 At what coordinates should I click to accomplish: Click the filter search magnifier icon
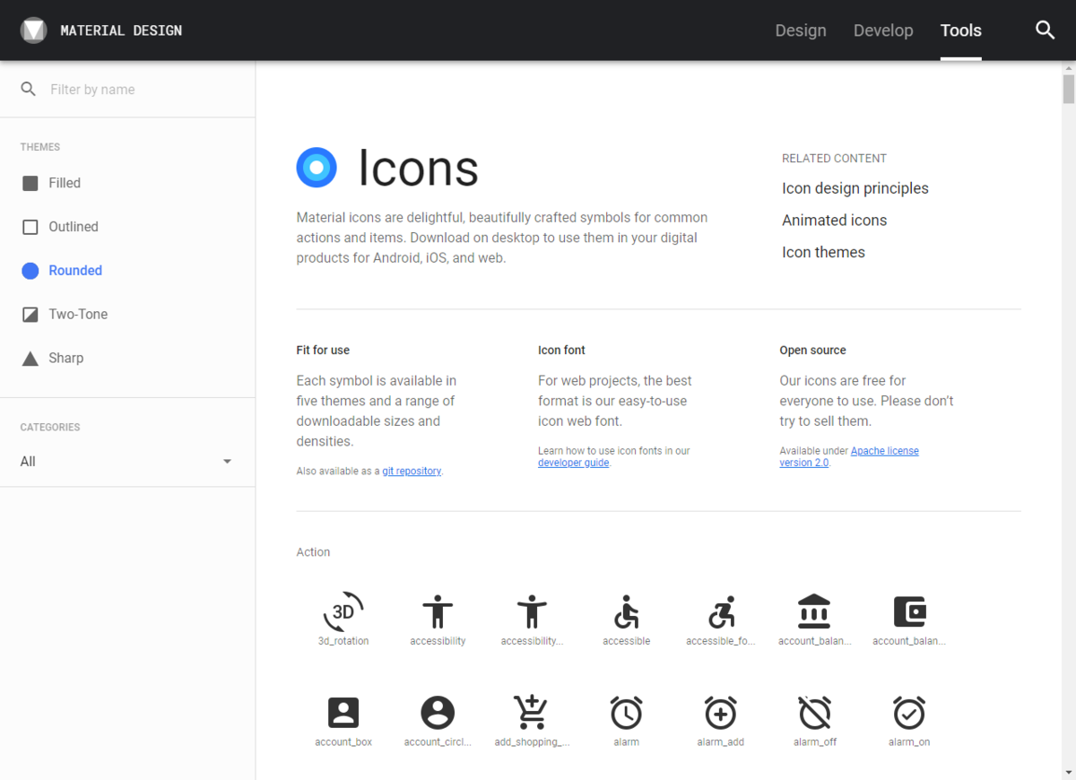(29, 89)
